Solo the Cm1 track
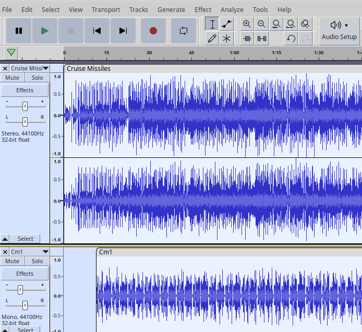 [37, 261]
